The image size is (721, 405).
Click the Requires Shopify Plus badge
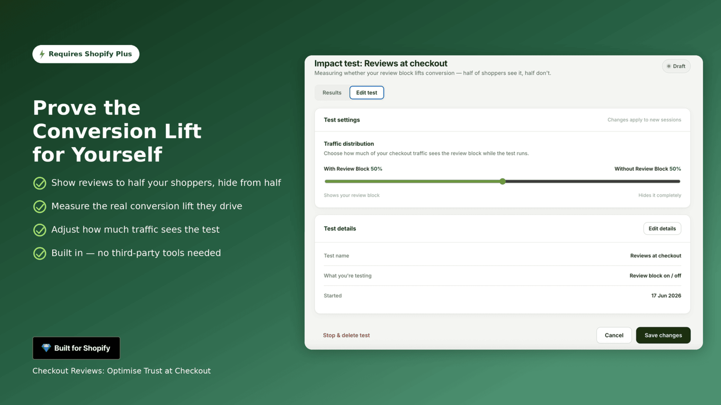[x=86, y=54]
